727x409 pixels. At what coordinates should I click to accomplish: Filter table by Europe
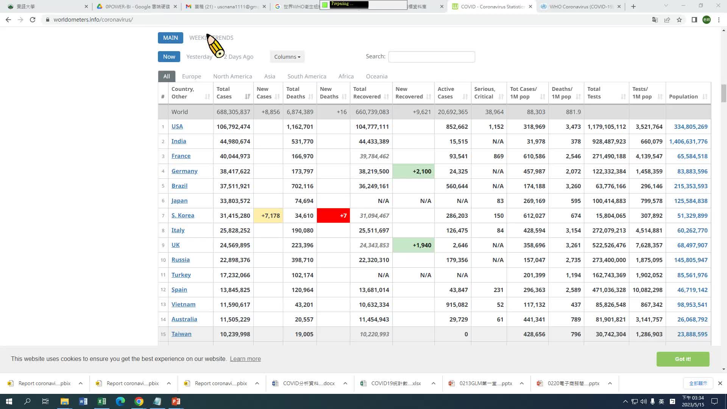[192, 76]
